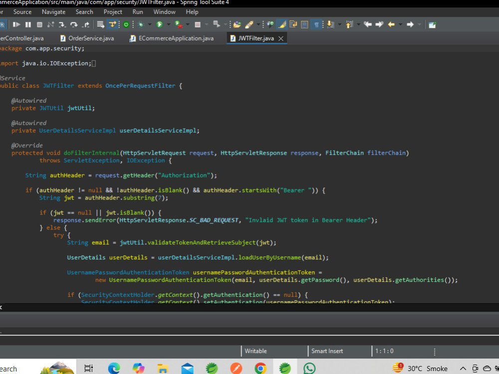Click the Terminate stop-square debug icon

39,24
